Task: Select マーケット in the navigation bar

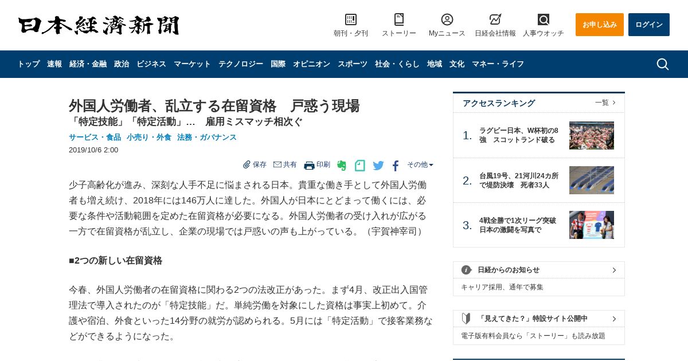Action: coord(192,64)
